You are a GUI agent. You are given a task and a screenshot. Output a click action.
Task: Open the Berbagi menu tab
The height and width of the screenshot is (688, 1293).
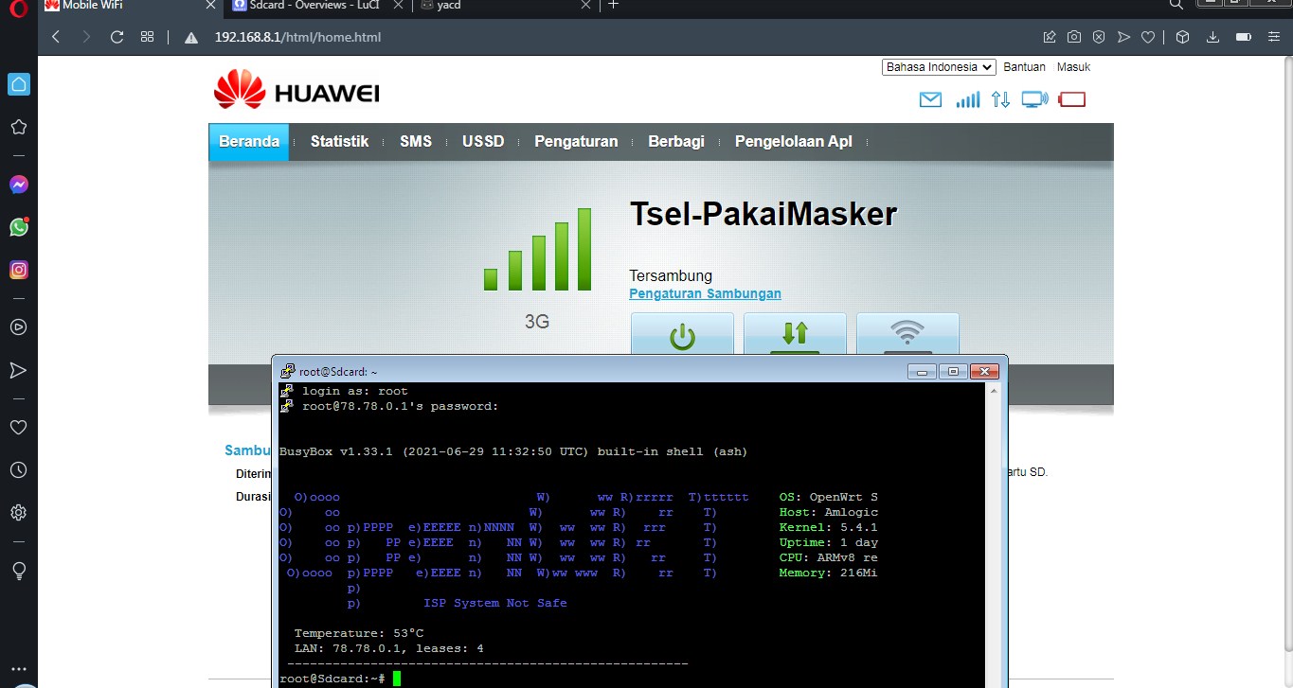point(676,142)
